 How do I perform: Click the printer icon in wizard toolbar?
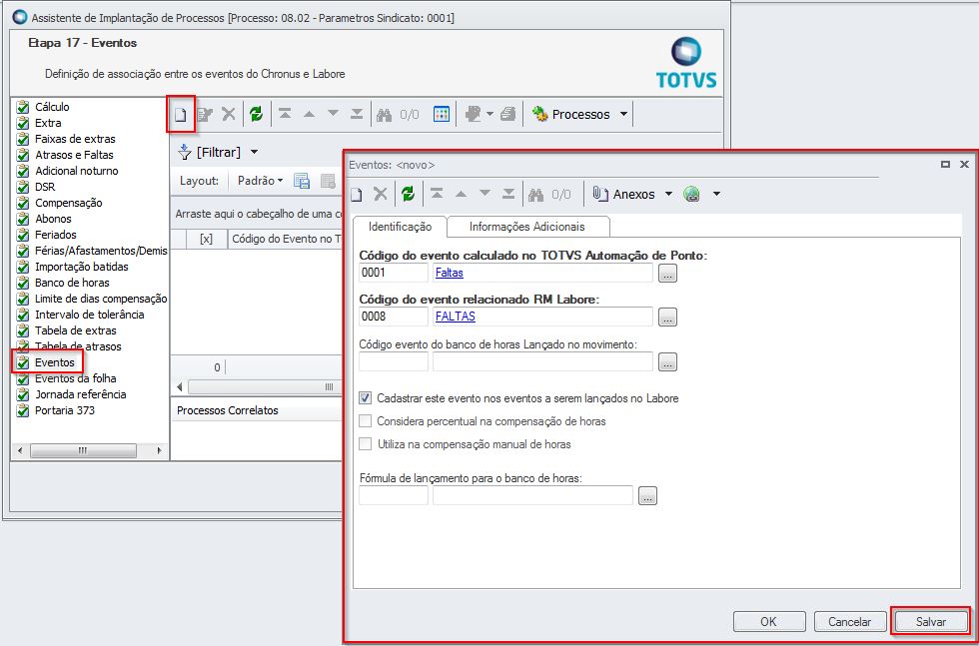507,114
